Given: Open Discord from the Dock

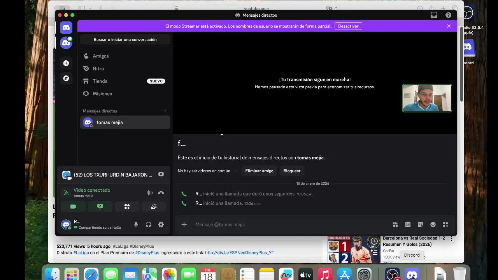Looking at the screenshot, I should pyautogui.click(x=412, y=275).
